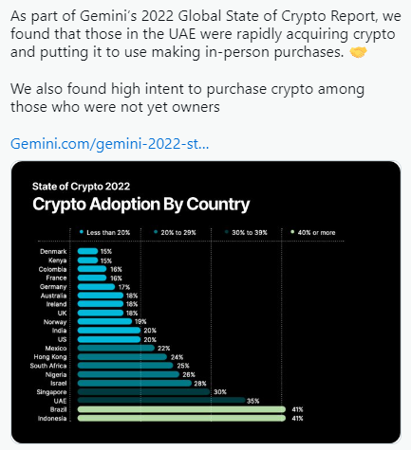This screenshot has height=450, width=411.
Task: Click the 'Less than 20%' legend dot
Action: [x=82, y=232]
